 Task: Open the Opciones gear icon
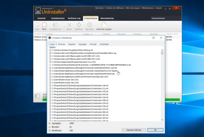(90, 25)
